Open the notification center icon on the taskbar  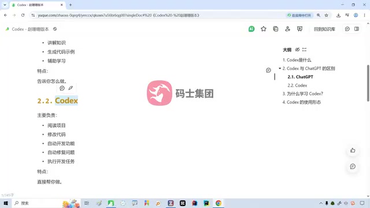click(362, 203)
